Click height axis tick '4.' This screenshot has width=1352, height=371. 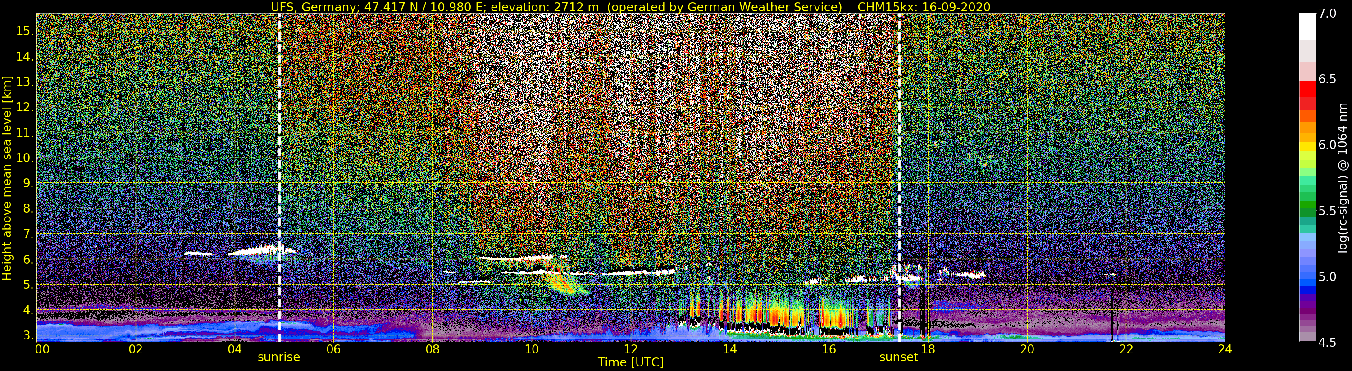point(27,310)
